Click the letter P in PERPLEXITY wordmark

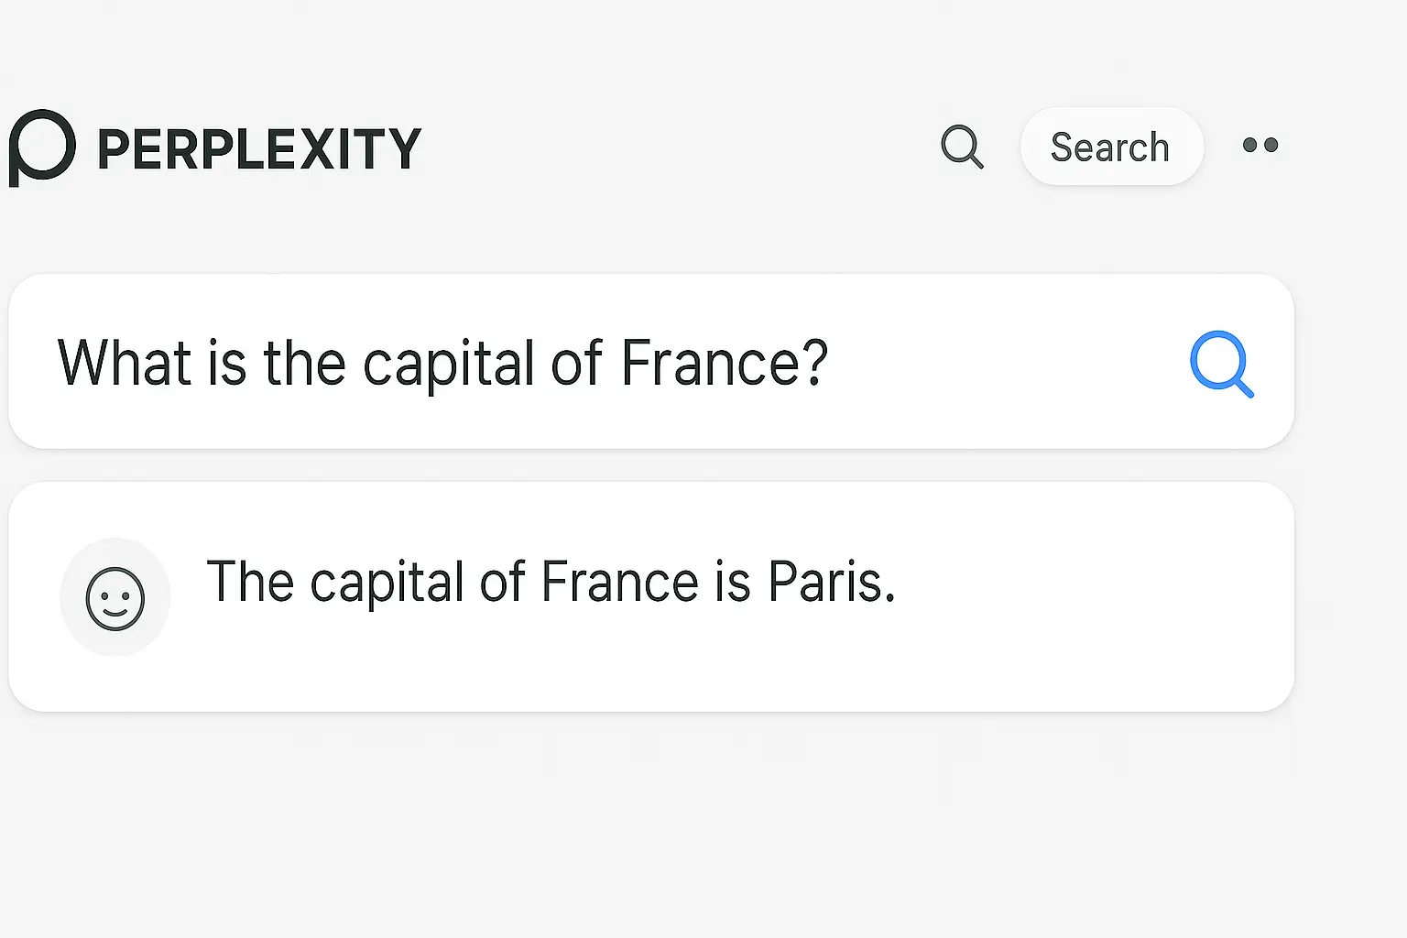click(115, 149)
